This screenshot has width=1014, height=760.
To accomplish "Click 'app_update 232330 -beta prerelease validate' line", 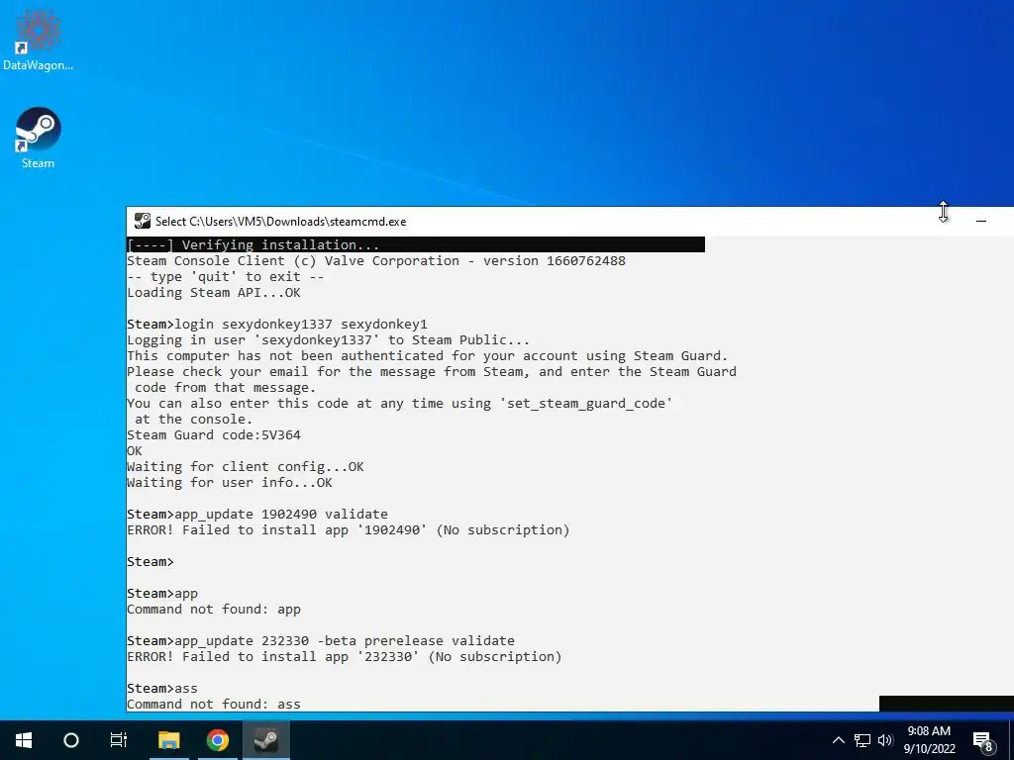I will click(321, 640).
